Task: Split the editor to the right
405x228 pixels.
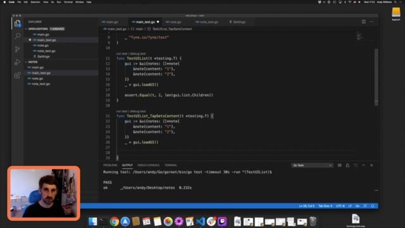Action: (363, 22)
